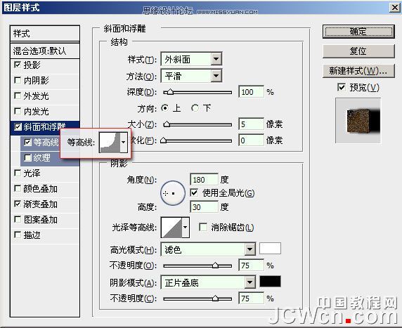
Task: Click the style preview thumbnail
Action: tap(358, 121)
